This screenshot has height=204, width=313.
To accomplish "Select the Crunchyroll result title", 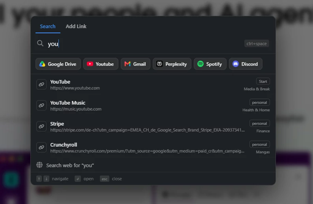I will pyautogui.click(x=64, y=145).
